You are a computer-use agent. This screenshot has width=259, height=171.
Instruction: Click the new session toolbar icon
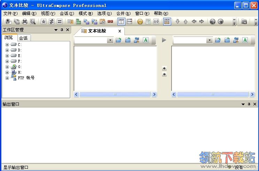(8, 22)
